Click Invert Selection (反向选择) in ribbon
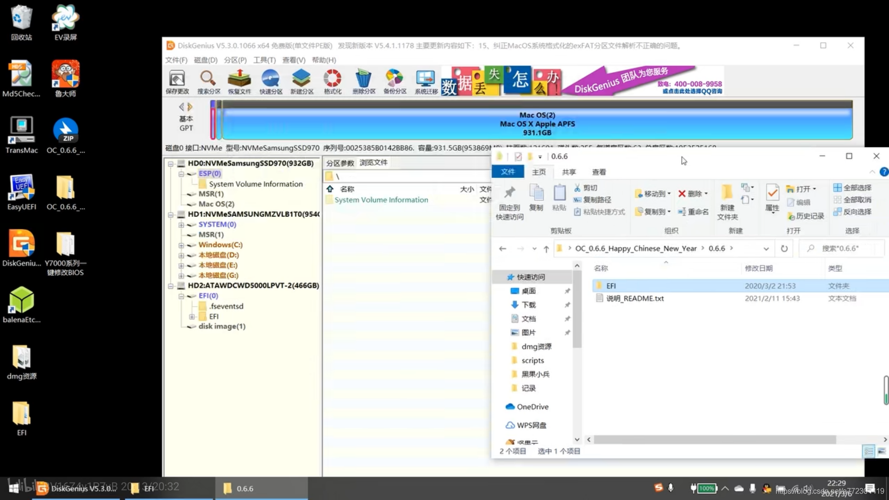Viewport: 889px width, 500px height. click(x=852, y=212)
